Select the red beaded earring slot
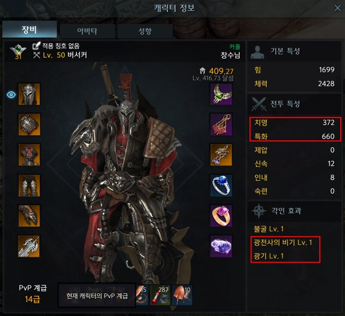 click(x=221, y=124)
